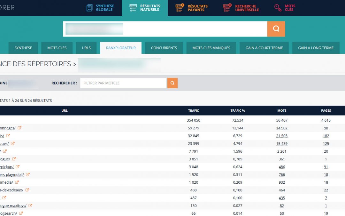Open the 4 615 pages link

click(326, 120)
